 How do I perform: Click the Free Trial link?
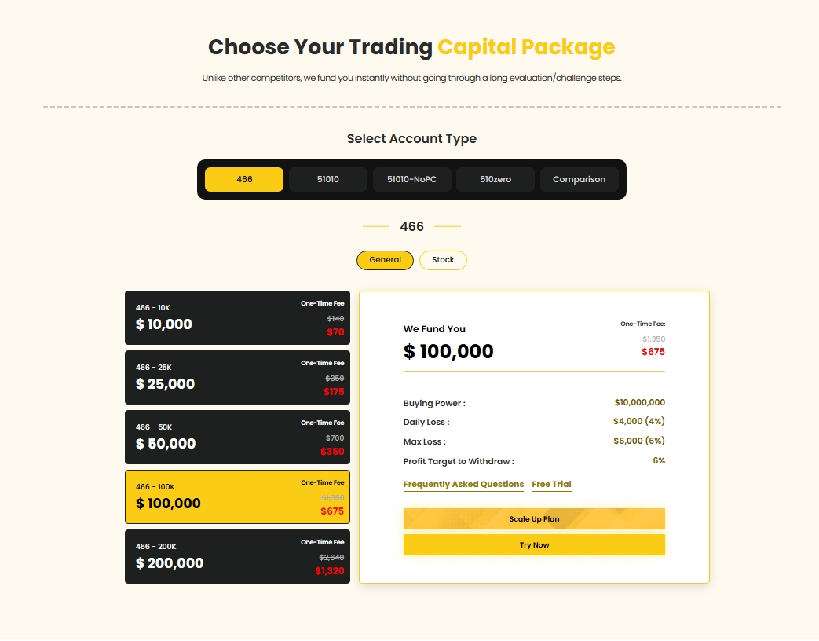click(x=551, y=484)
